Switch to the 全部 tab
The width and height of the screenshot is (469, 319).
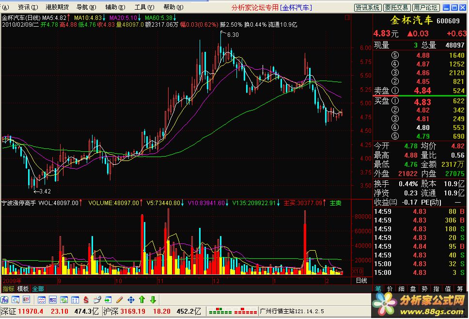click(38, 289)
